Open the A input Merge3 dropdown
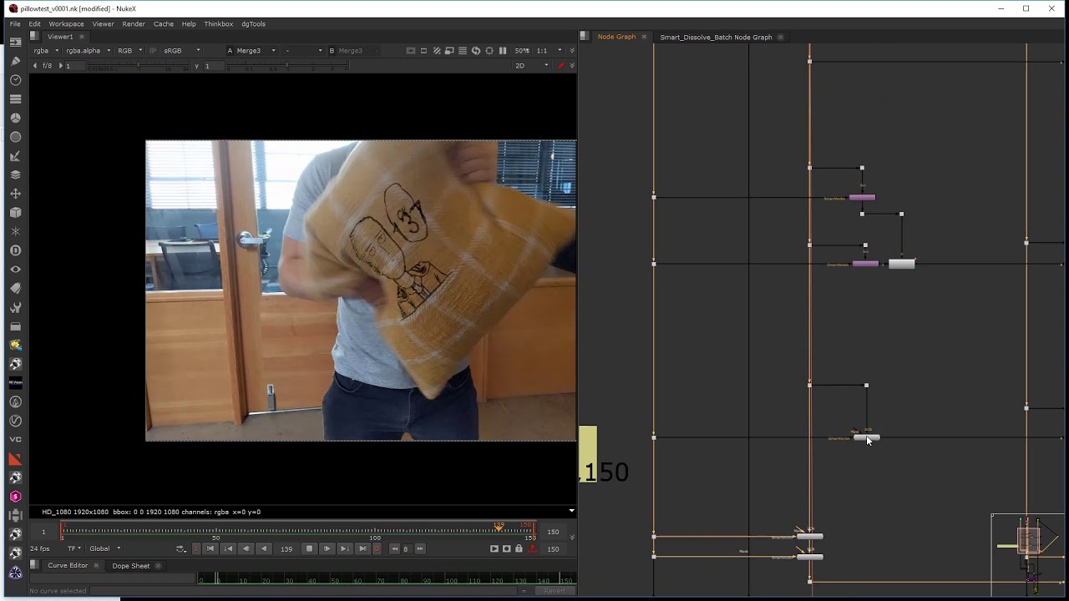The height and width of the screenshot is (601, 1069). (x=256, y=51)
